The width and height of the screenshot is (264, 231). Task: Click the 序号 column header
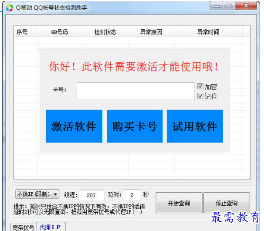(25, 32)
